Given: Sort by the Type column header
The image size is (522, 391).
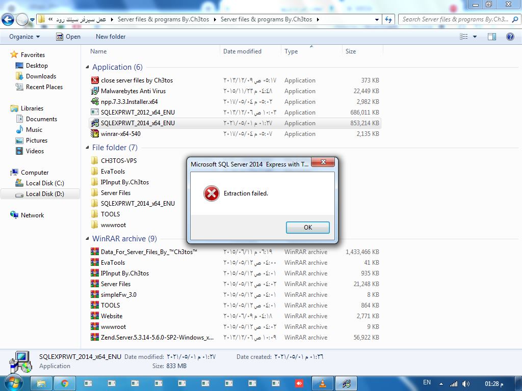Looking at the screenshot, I should click(291, 51).
